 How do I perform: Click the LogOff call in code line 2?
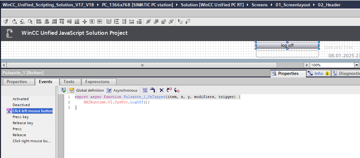point(137,102)
